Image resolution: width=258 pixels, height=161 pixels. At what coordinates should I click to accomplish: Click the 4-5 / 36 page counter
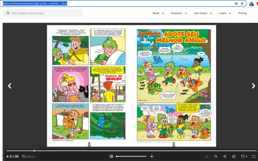click(x=12, y=156)
